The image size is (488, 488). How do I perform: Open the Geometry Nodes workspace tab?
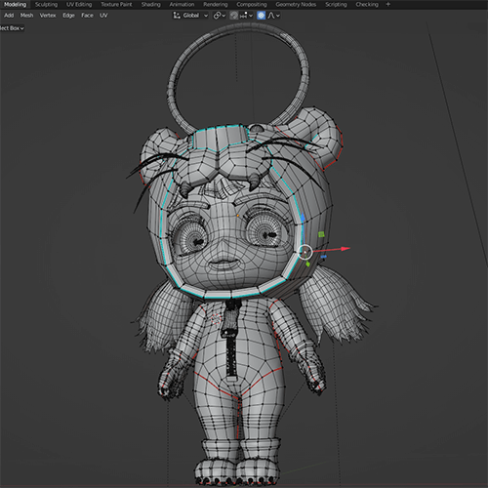[296, 4]
